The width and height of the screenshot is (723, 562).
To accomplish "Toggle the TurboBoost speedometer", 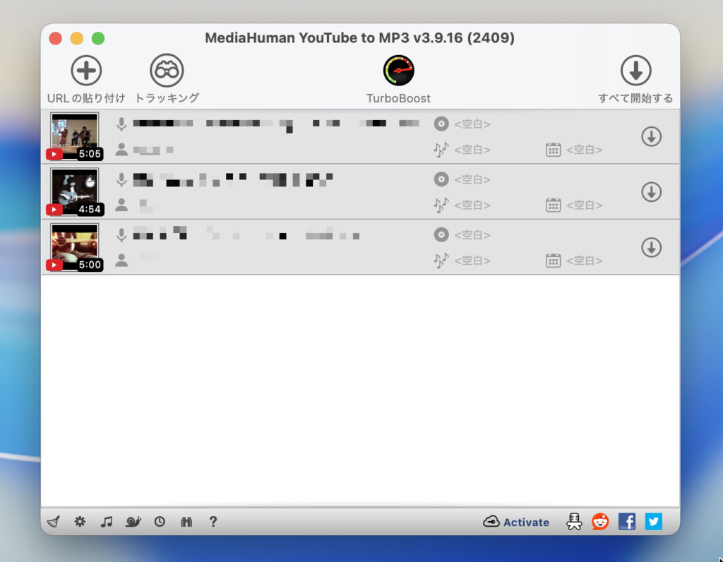I will pyautogui.click(x=398, y=71).
